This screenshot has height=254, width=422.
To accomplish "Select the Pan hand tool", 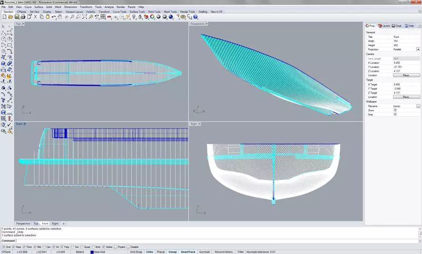I will point(60,17).
